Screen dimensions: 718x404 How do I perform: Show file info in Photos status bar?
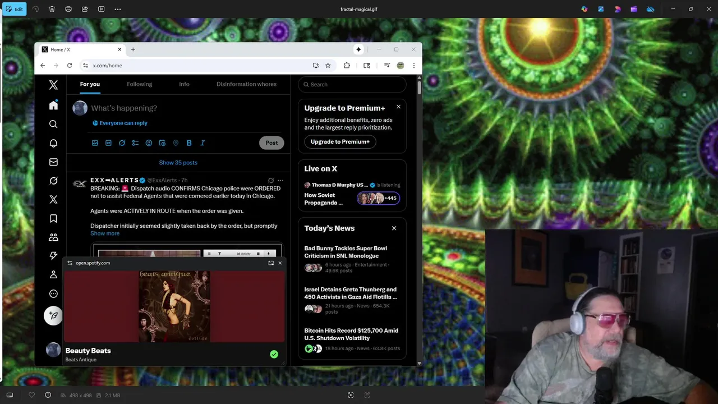(x=48, y=395)
